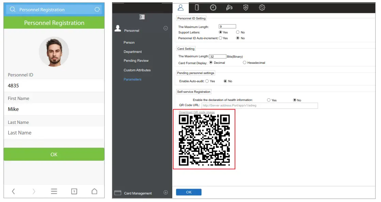This screenshot has height=202, width=381.
Task: Click the blue OK button in parameters
Action: tap(189, 192)
